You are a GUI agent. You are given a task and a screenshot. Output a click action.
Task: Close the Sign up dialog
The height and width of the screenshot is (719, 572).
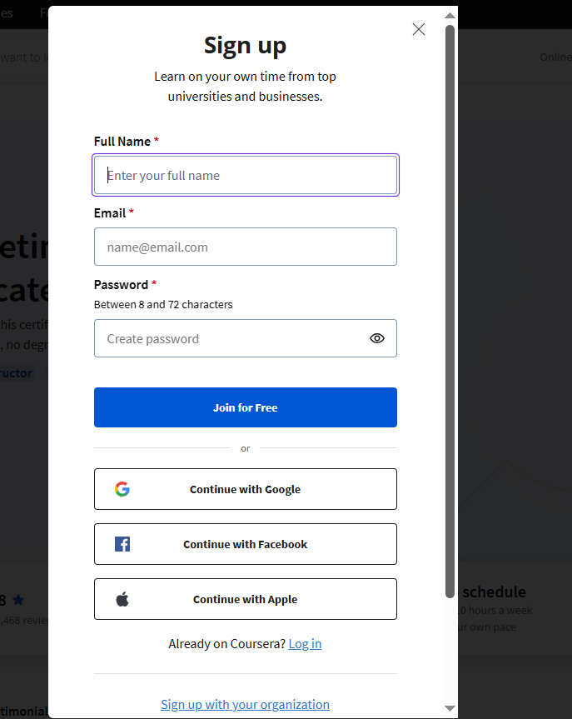[x=419, y=29]
